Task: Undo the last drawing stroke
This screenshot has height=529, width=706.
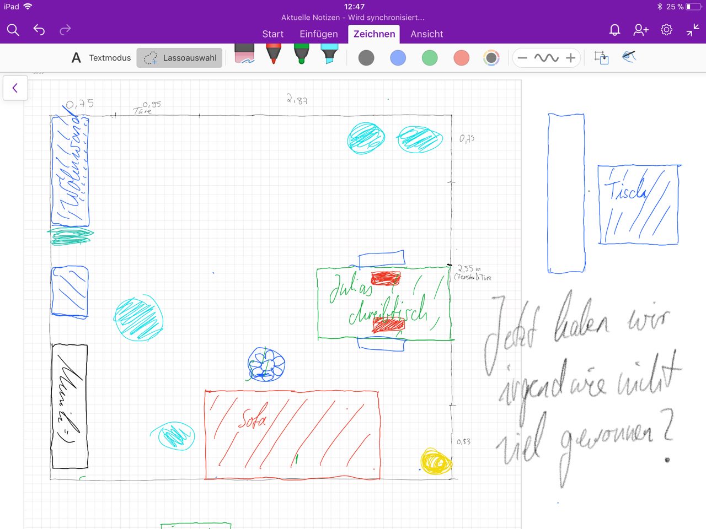Action: [39, 30]
